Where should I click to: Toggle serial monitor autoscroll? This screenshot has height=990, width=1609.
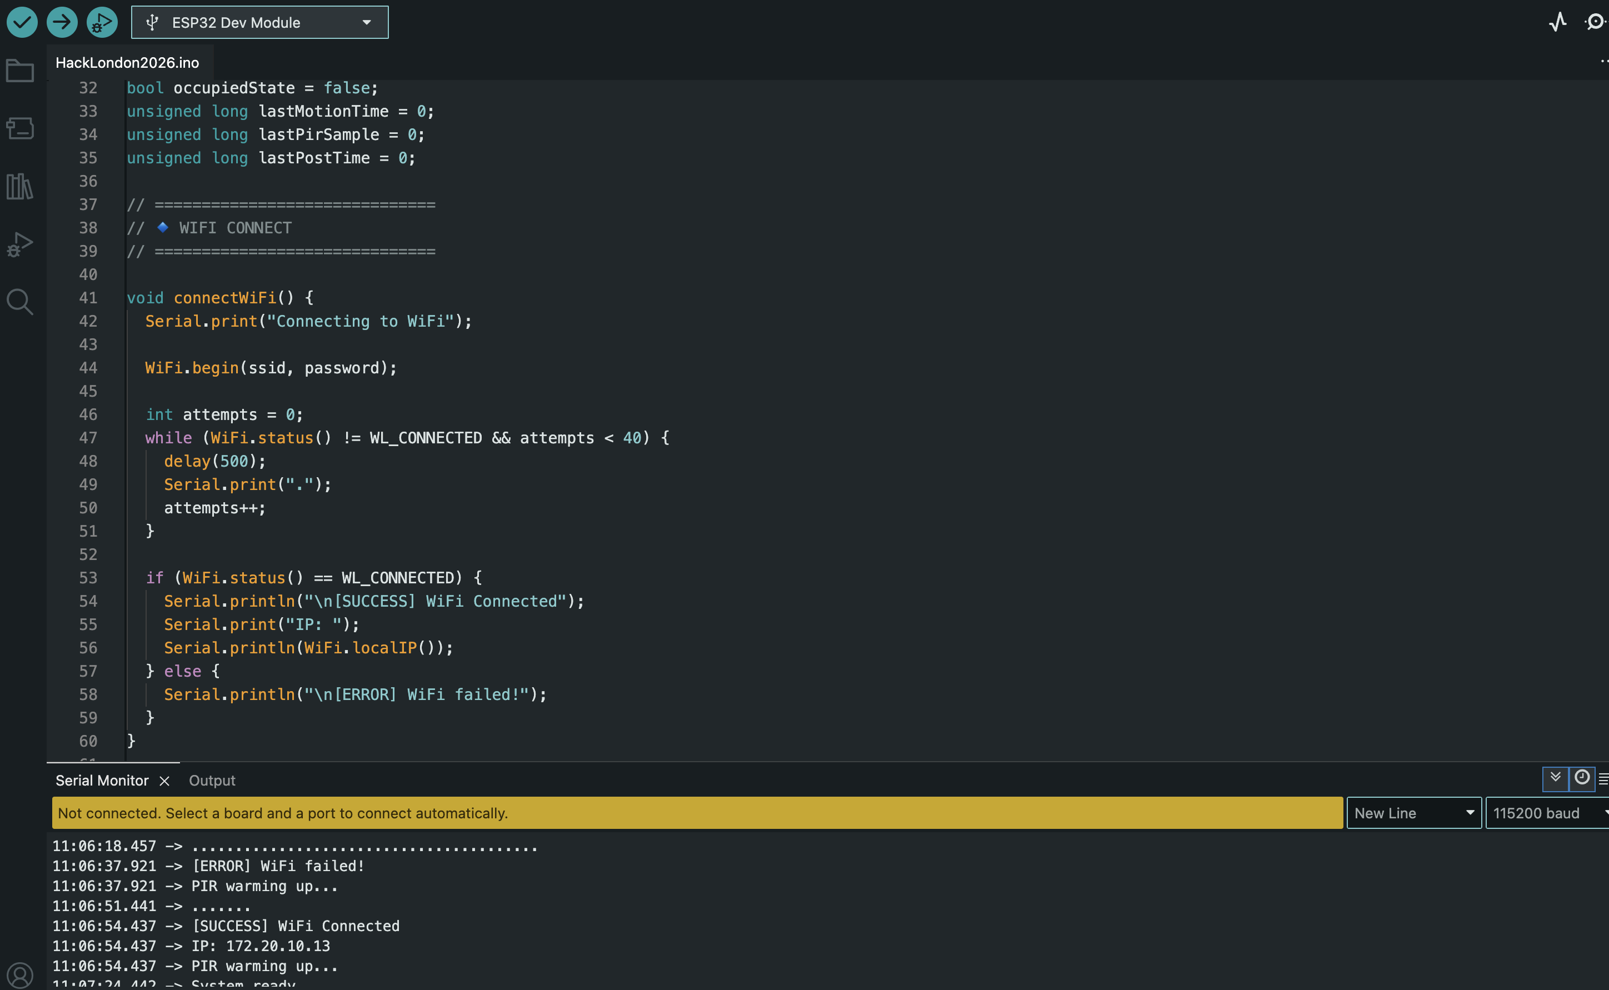1555,778
